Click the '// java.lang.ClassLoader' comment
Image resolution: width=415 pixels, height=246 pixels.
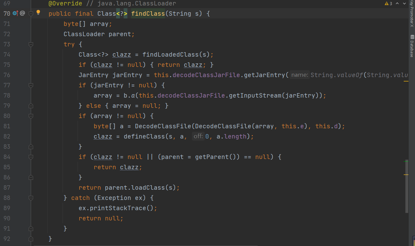coord(131,3)
